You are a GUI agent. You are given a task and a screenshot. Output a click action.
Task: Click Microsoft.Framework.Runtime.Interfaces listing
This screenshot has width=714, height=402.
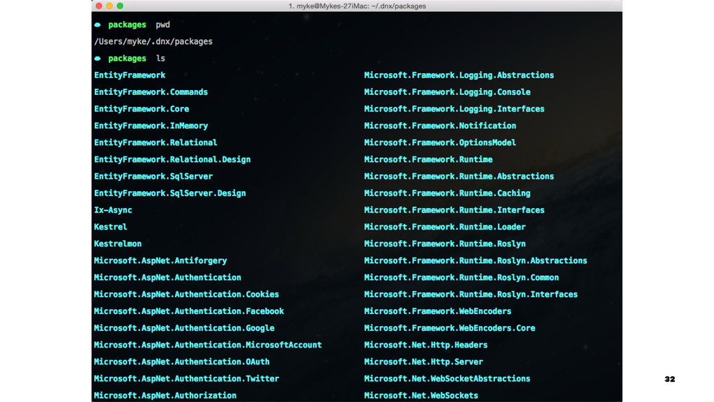[454, 210]
